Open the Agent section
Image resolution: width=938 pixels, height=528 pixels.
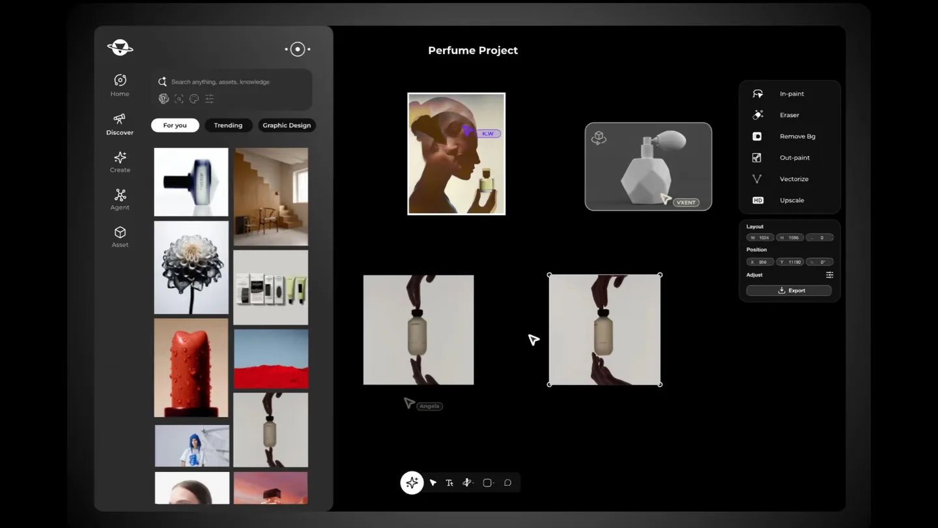click(120, 199)
